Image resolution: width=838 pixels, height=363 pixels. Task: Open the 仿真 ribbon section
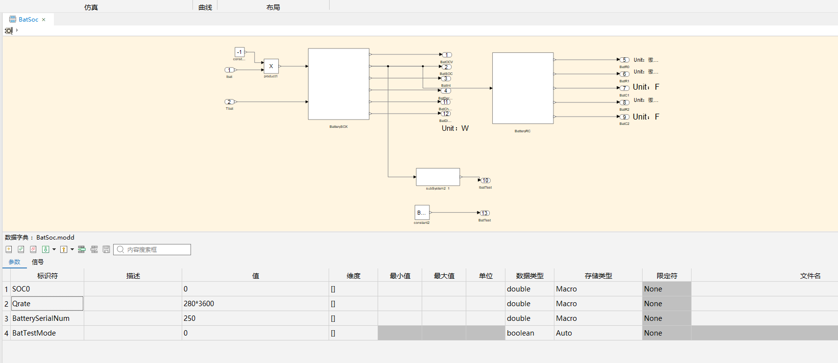[91, 7]
